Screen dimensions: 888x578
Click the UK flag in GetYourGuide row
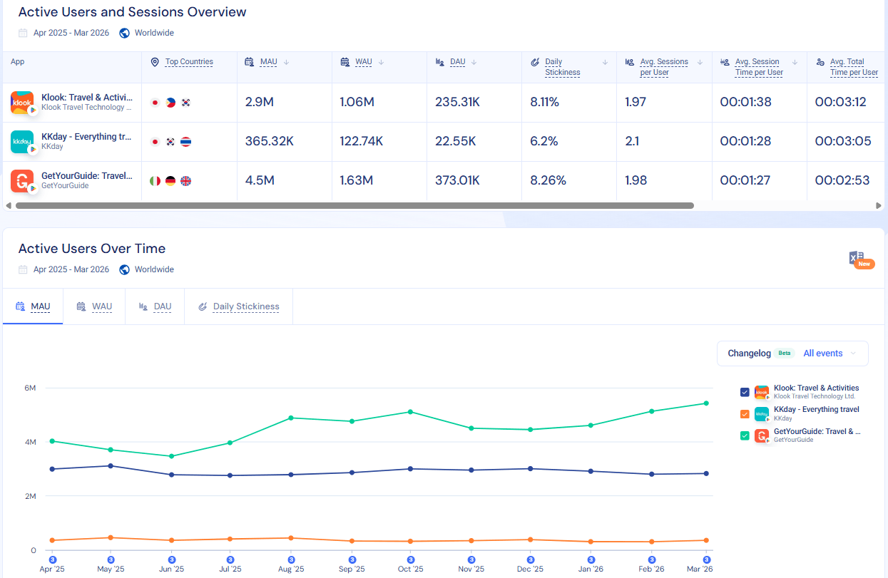tap(185, 181)
